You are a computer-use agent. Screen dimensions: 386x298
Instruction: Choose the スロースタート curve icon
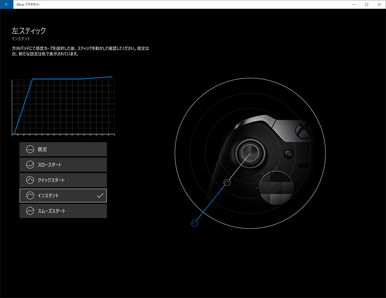point(30,165)
